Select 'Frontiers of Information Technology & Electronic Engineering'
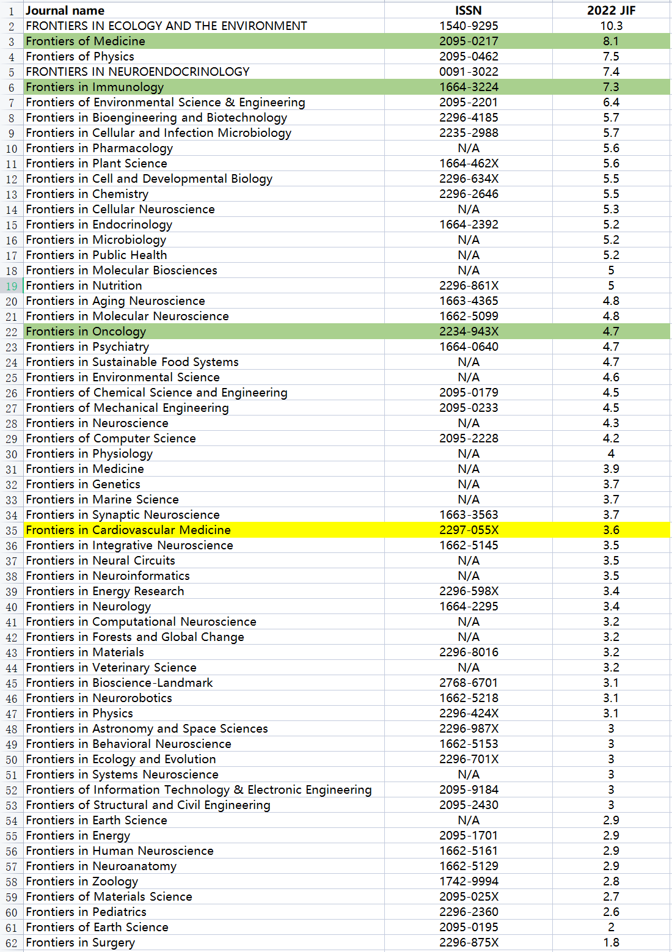The width and height of the screenshot is (672, 952). point(204,789)
